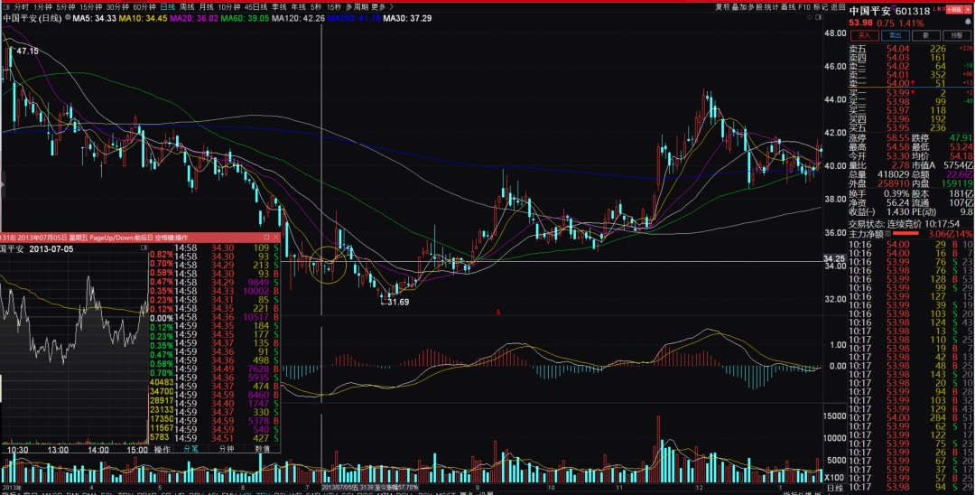The height and width of the screenshot is (495, 975).
Task: Close the 2013-07-05 intraday popup
Action: 276,238
